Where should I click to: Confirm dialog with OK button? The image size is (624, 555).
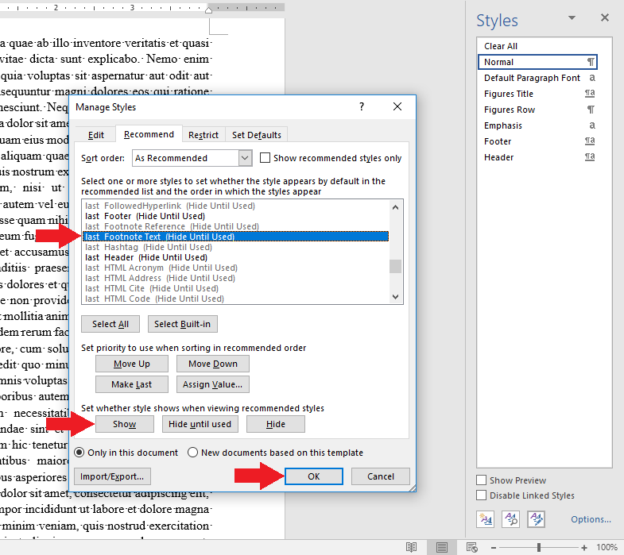coord(314,476)
